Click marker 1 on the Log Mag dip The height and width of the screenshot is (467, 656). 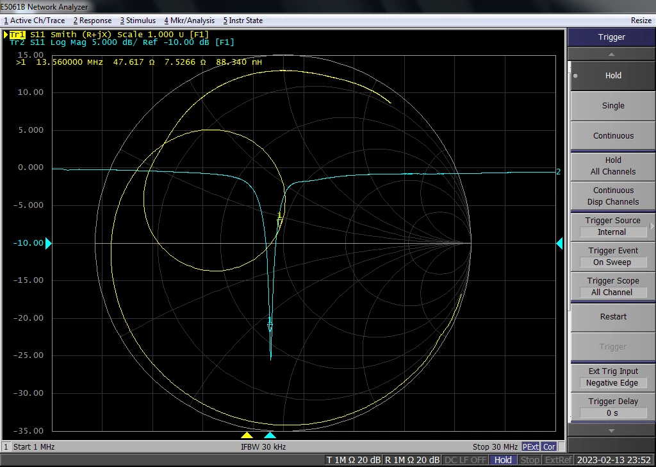[x=270, y=324]
